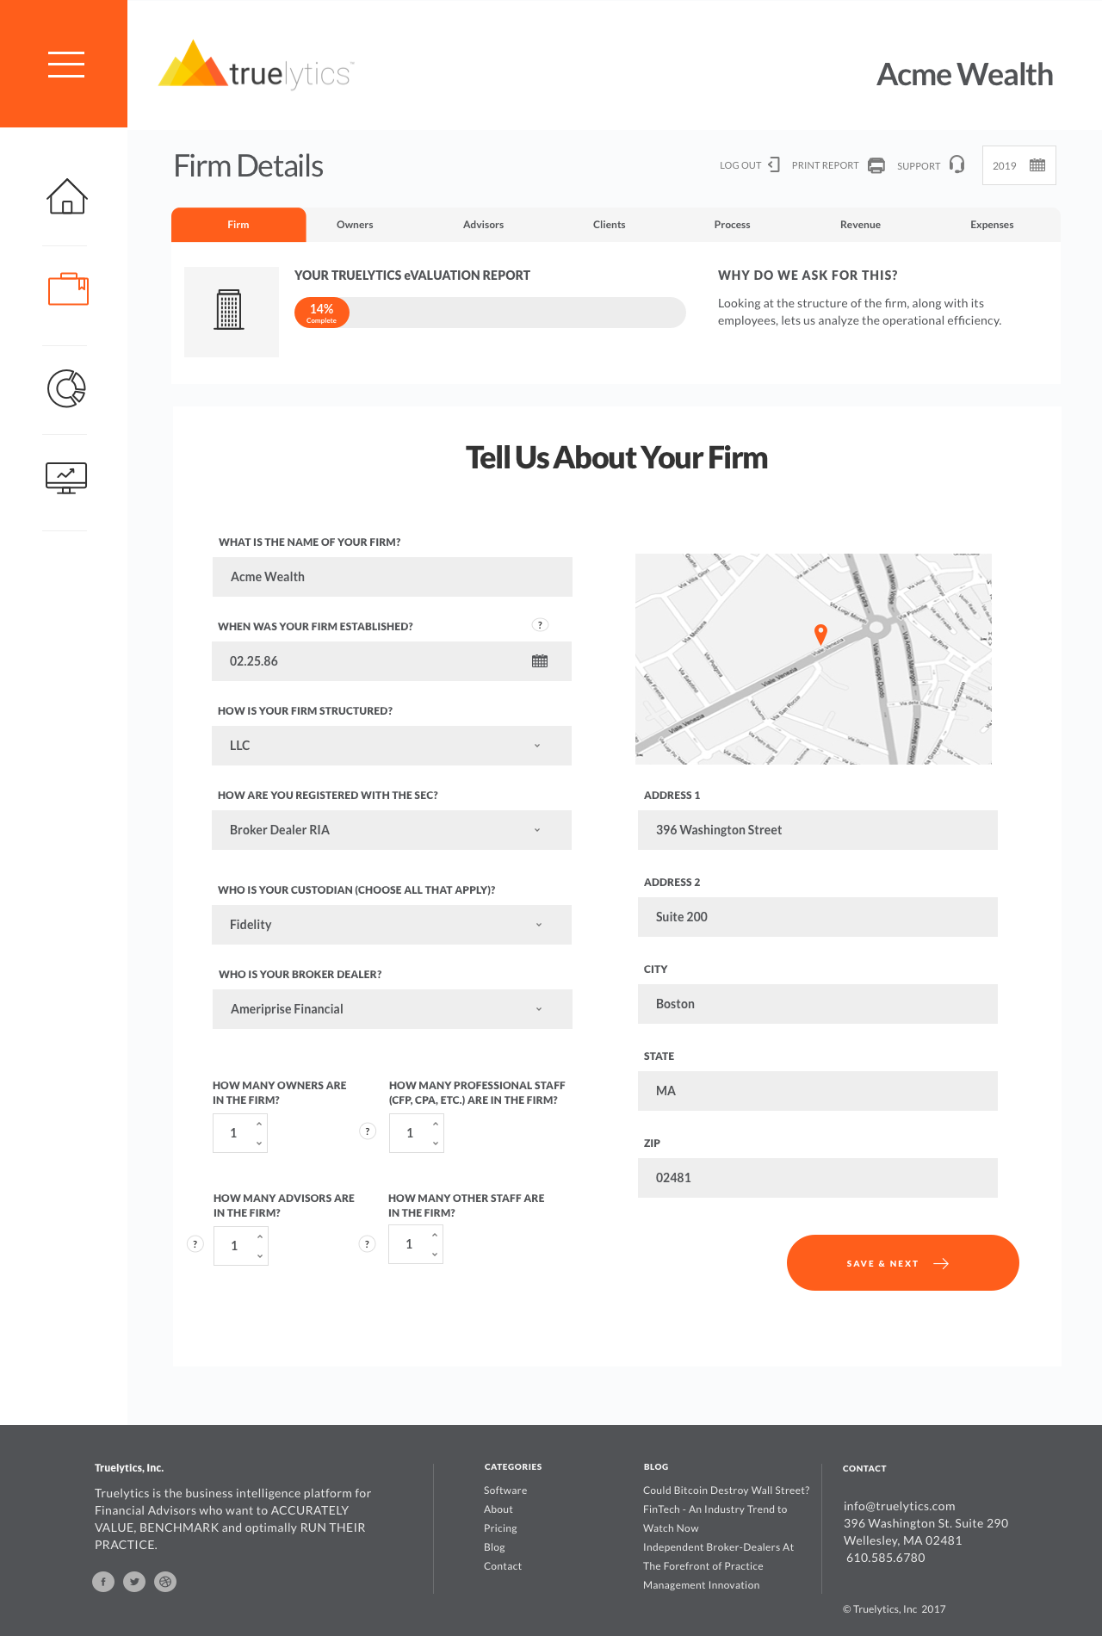Increase the professional staff count
This screenshot has width=1102, height=1636.
tap(436, 1124)
